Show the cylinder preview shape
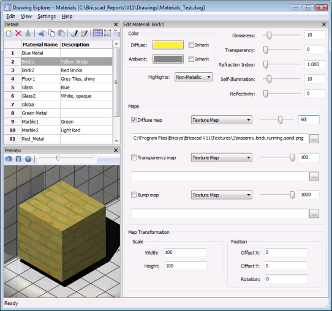This screenshot has height=311, width=332. click(18, 159)
